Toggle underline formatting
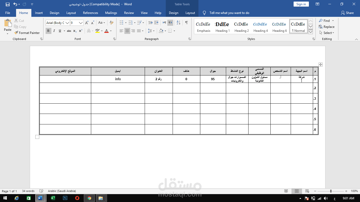Screen dimensions: 360x202 (x=60, y=31)
